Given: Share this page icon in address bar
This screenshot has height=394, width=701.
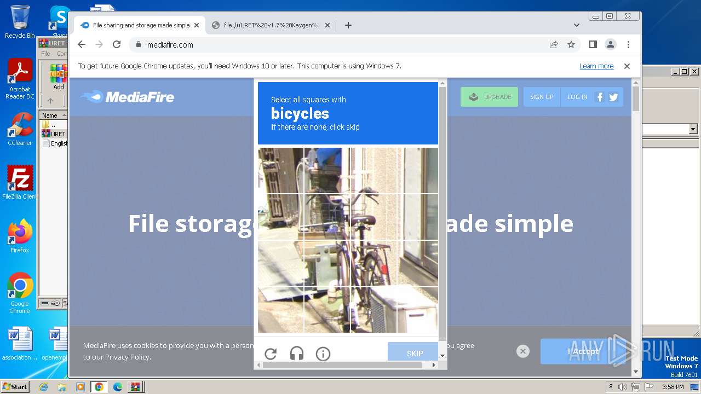Looking at the screenshot, I should [x=554, y=44].
